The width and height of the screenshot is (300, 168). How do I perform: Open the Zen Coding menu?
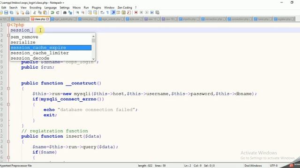pos(125,7)
